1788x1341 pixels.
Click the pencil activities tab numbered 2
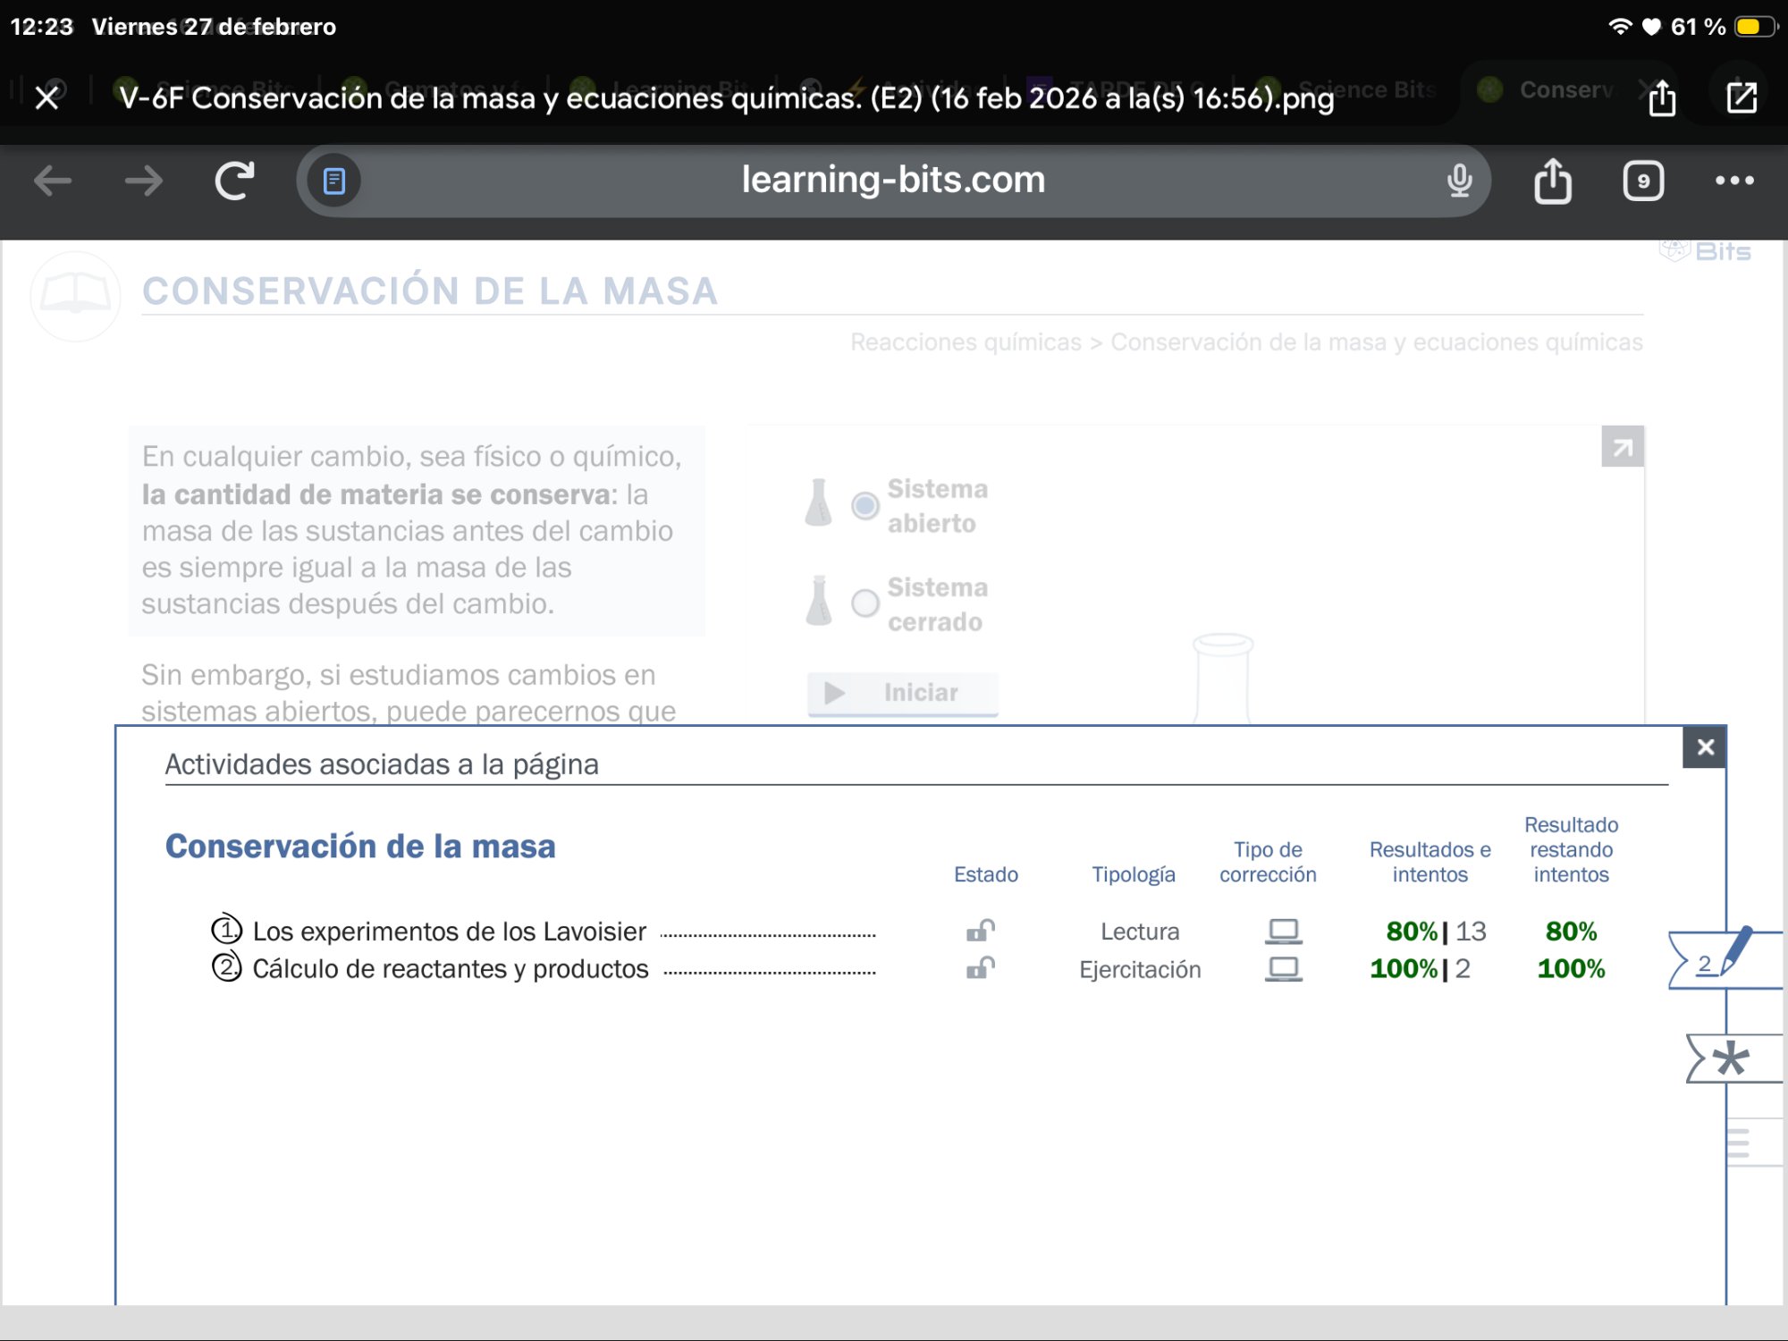(x=1720, y=959)
